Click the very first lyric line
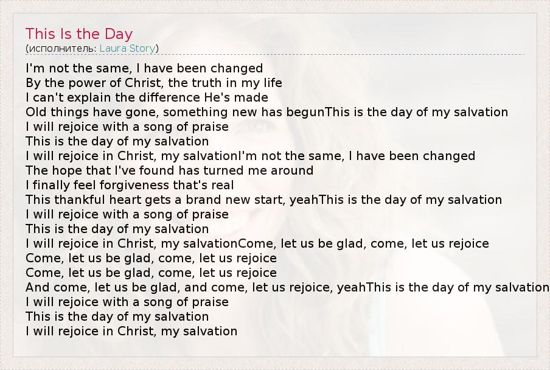The image size is (550, 370). point(144,68)
